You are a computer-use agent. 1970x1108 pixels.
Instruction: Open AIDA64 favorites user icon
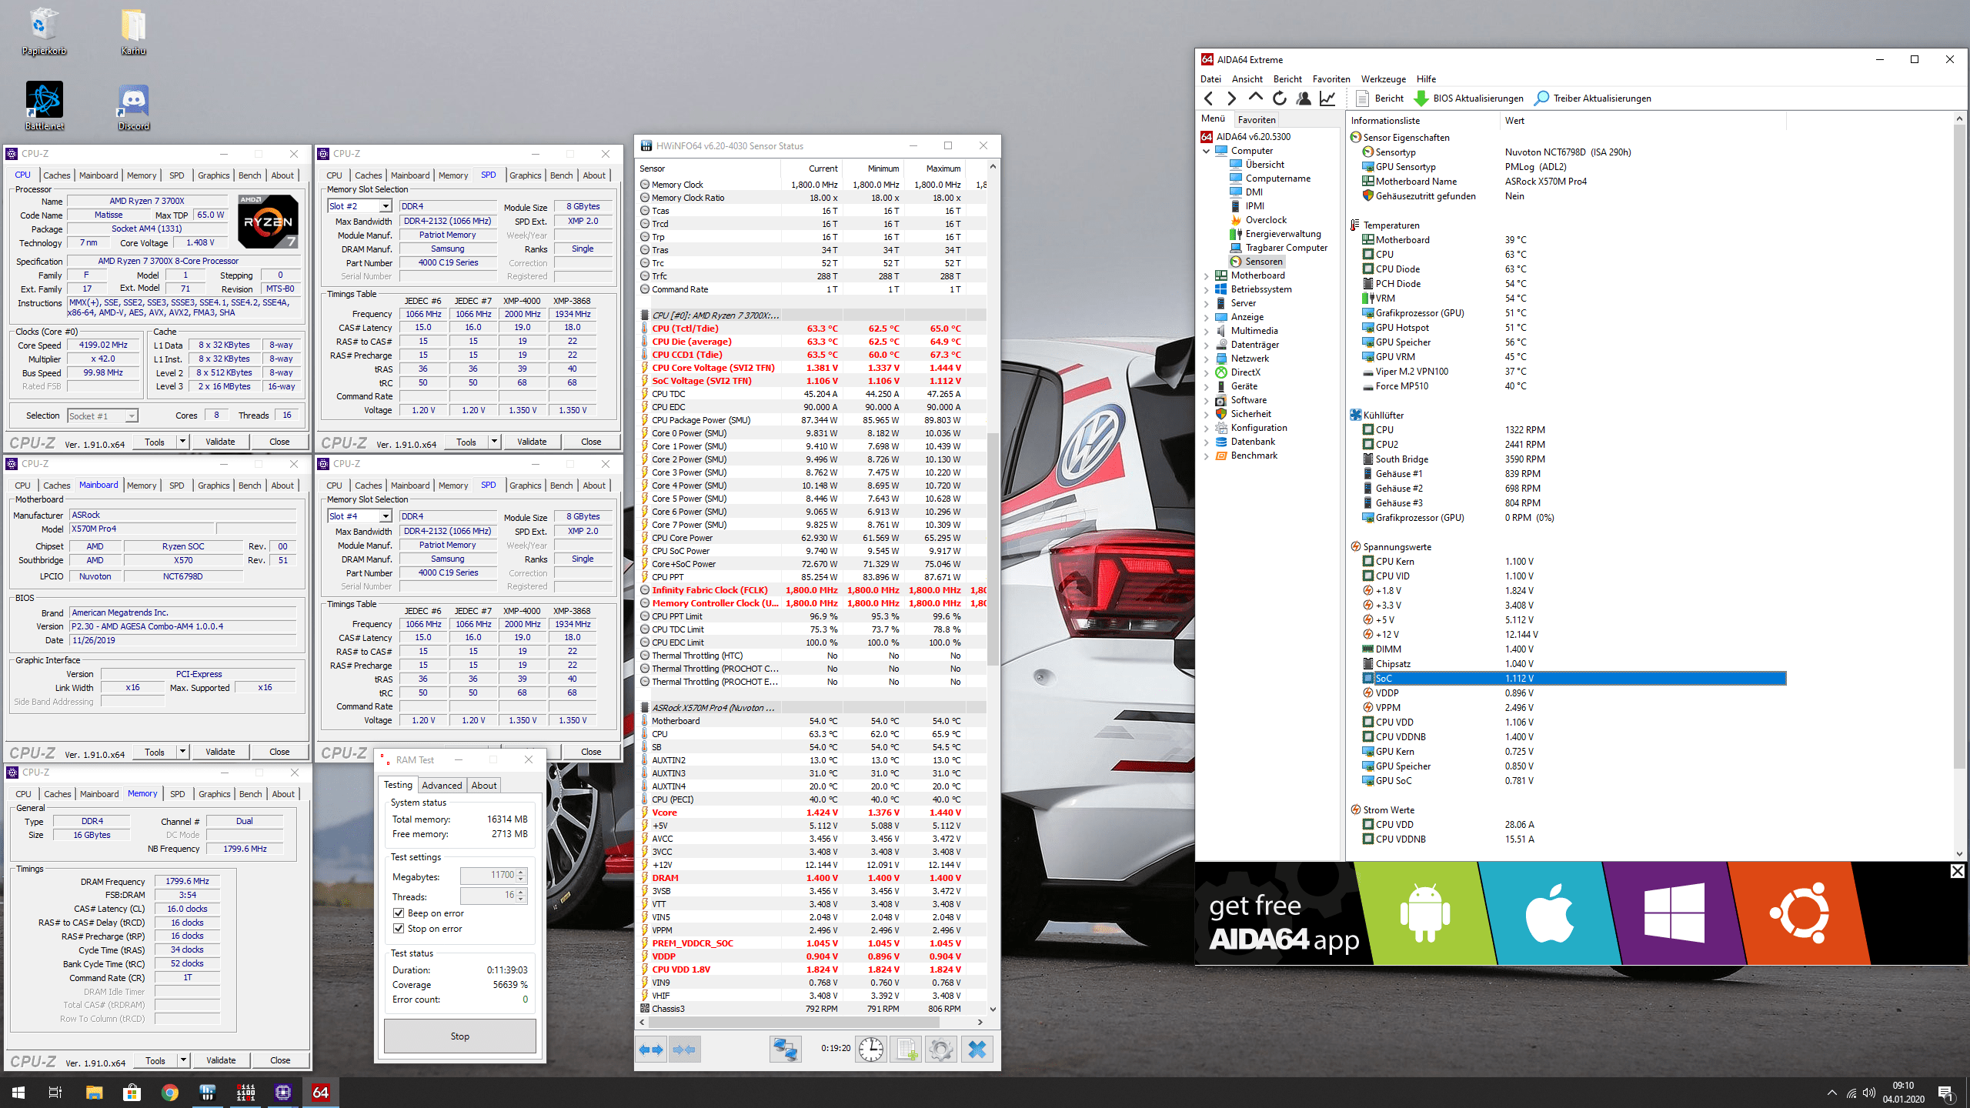(1304, 98)
